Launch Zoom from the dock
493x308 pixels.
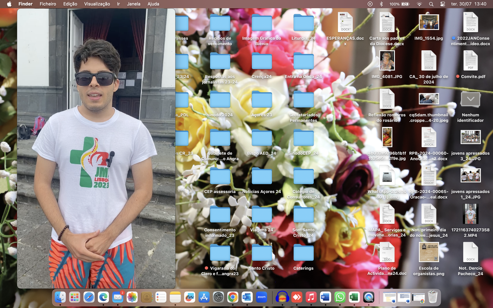click(x=262, y=297)
